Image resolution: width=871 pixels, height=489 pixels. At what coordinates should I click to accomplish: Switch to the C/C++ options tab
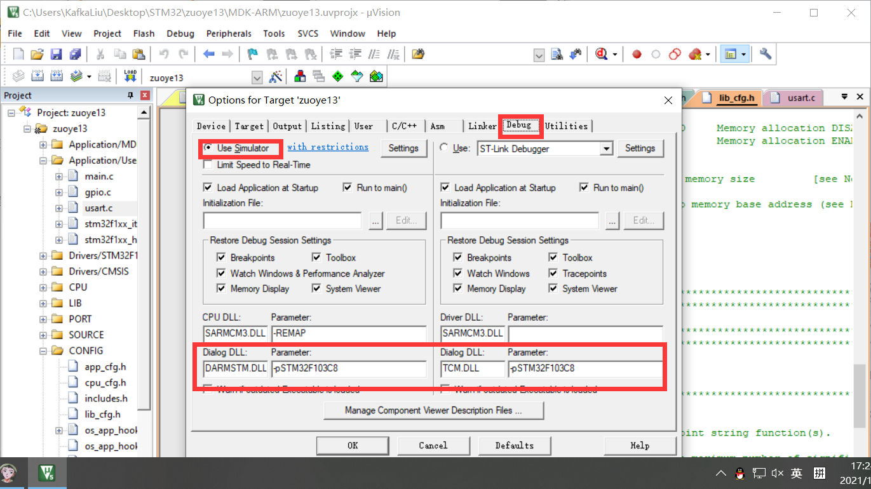pyautogui.click(x=404, y=126)
